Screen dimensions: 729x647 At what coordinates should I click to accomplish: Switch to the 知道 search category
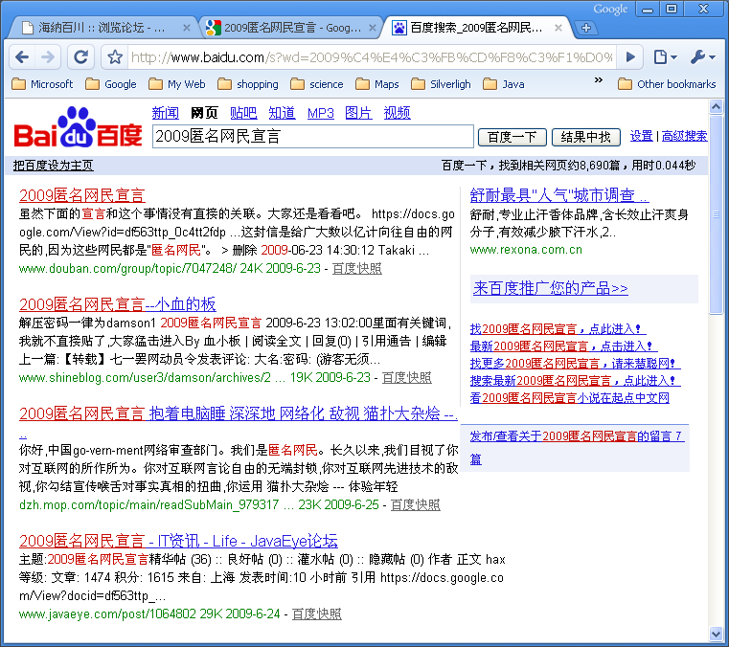[282, 113]
